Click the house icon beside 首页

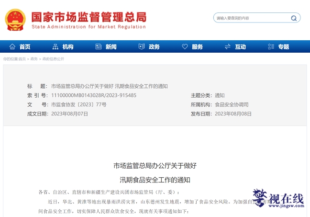(x=12, y=47)
